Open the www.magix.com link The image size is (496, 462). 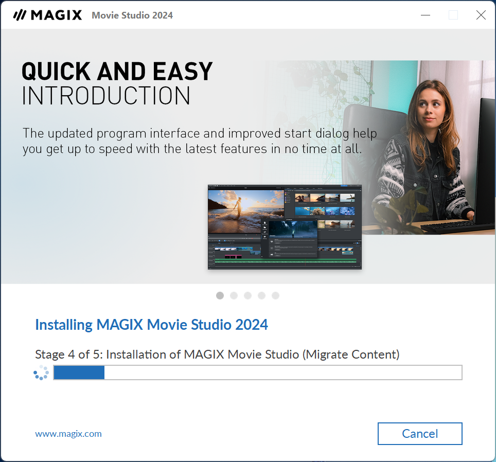point(68,434)
